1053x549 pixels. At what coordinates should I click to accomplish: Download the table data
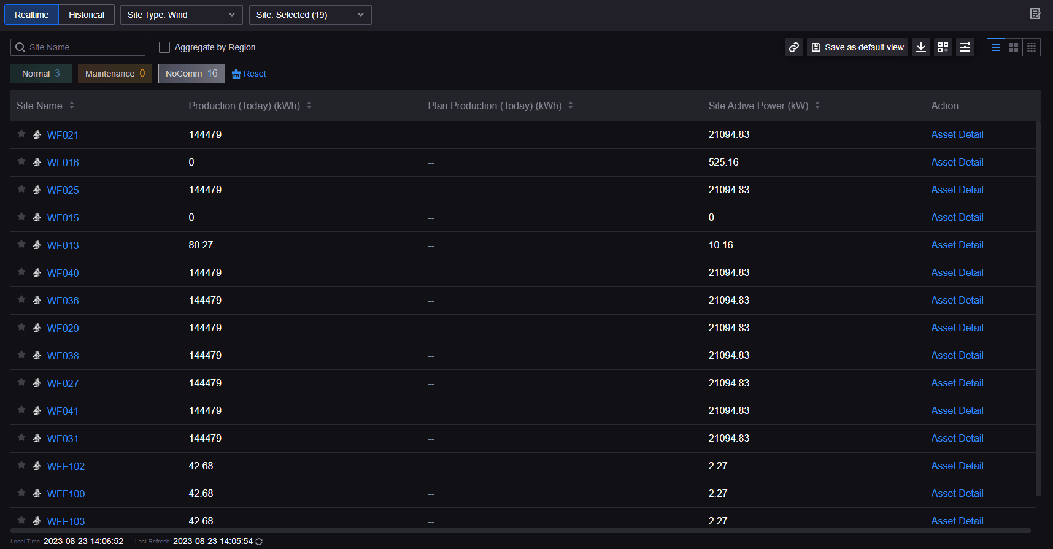tap(921, 47)
